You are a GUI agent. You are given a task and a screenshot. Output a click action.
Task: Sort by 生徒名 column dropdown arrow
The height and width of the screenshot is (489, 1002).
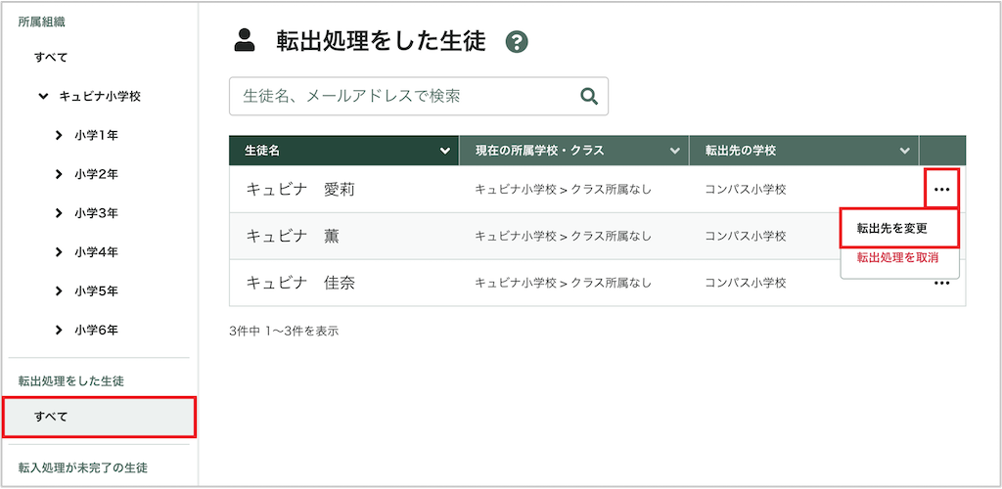pos(445,152)
